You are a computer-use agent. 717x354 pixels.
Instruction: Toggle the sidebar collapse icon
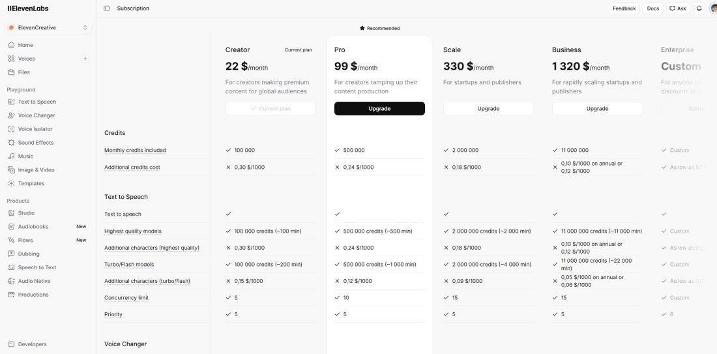(x=107, y=8)
